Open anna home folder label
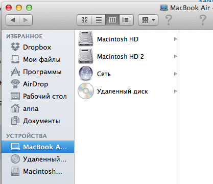This screenshot has height=184, width=213. (x=31, y=109)
